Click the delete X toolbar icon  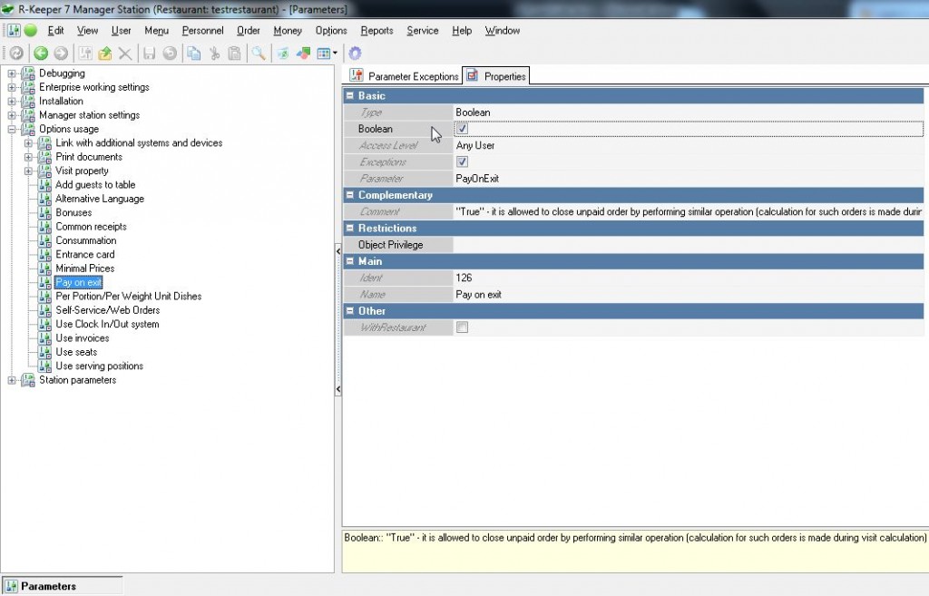(125, 54)
